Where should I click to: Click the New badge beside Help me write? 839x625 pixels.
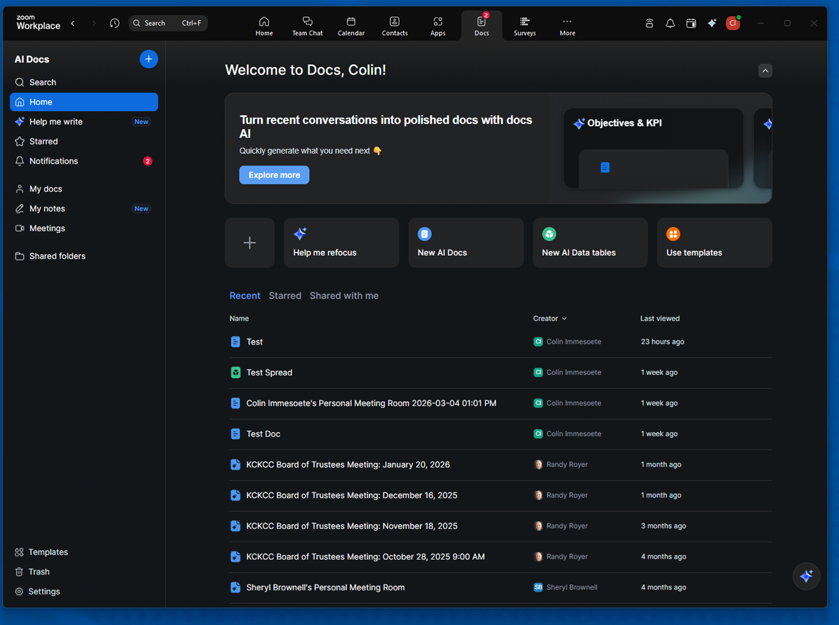[141, 122]
